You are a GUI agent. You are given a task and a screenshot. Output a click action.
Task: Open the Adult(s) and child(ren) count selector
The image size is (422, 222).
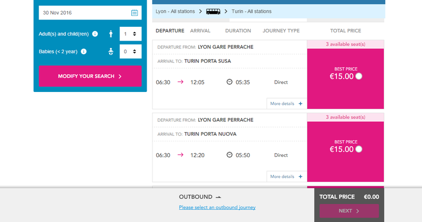tap(131, 34)
